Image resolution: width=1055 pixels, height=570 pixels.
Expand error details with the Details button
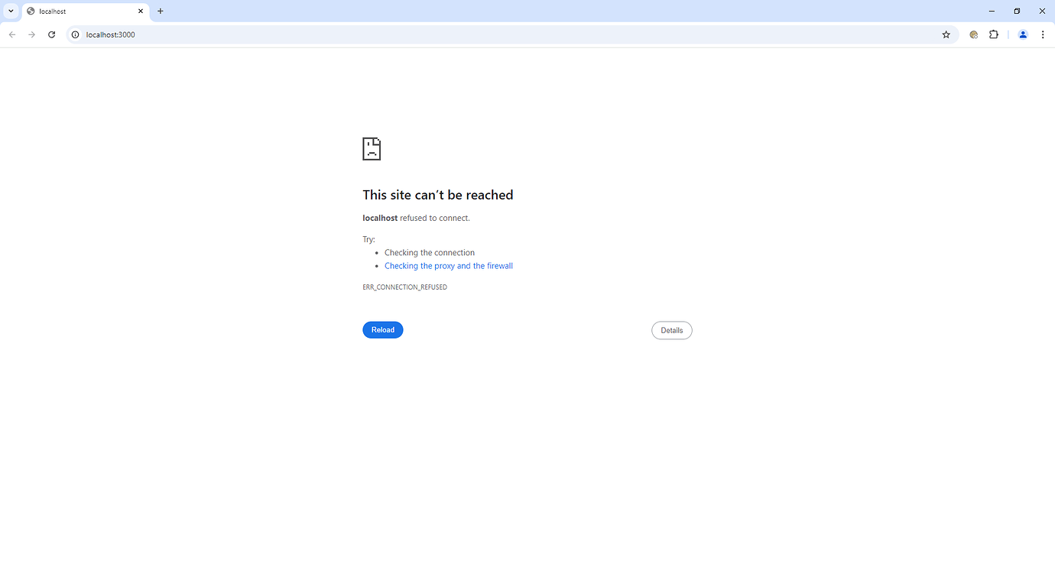click(671, 330)
